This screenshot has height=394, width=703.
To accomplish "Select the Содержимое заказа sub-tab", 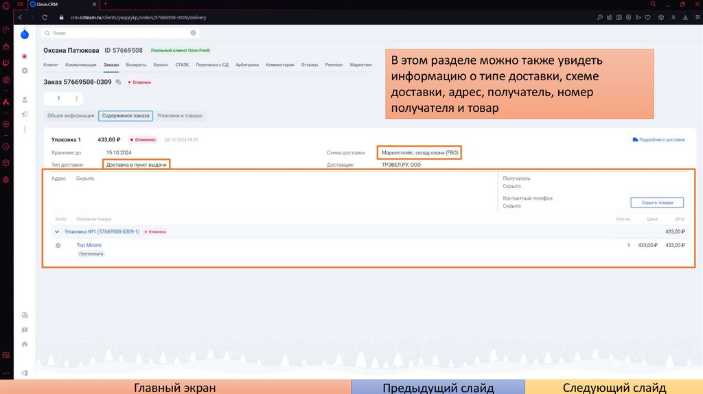I will [126, 115].
